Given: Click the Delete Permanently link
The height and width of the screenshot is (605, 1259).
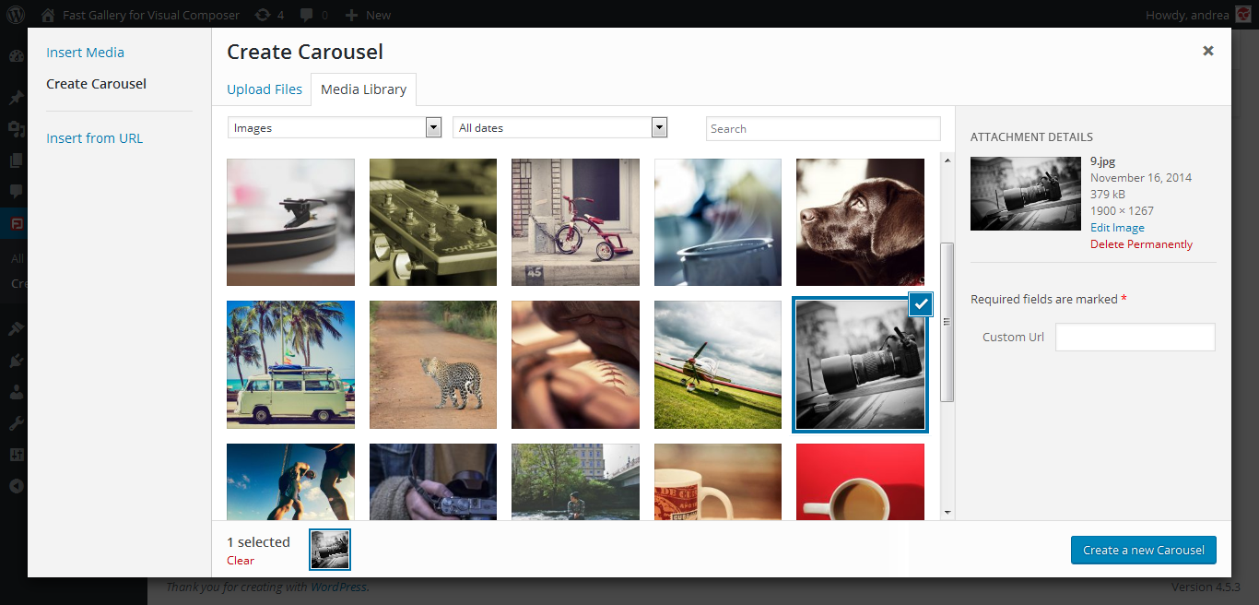Looking at the screenshot, I should pyautogui.click(x=1141, y=244).
